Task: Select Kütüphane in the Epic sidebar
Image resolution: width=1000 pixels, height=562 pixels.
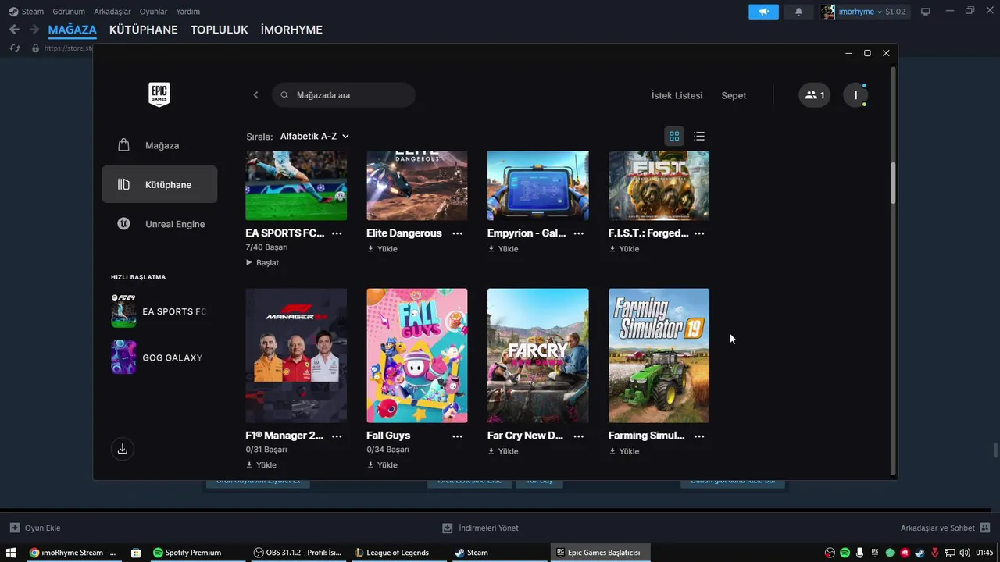Action: [159, 184]
